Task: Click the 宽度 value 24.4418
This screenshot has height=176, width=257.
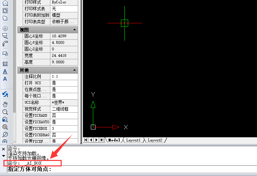Action: [64, 56]
